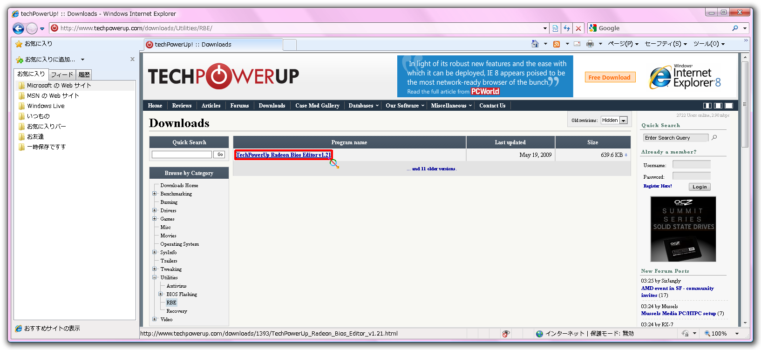
Task: Click the Home icon in command bar
Action: (535, 44)
